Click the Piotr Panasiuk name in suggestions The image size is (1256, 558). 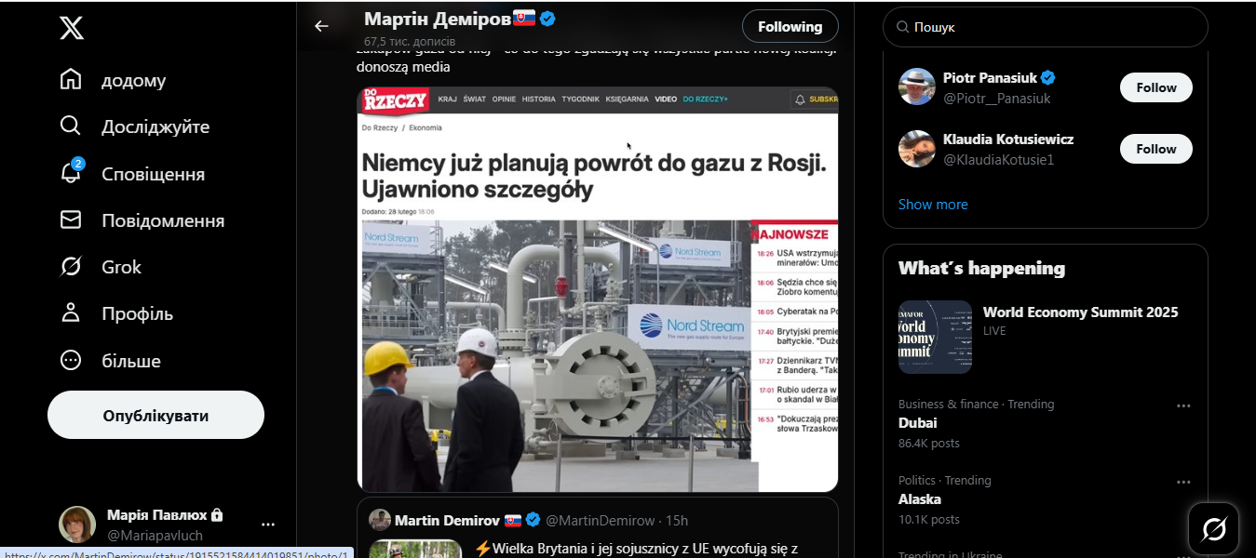point(991,78)
